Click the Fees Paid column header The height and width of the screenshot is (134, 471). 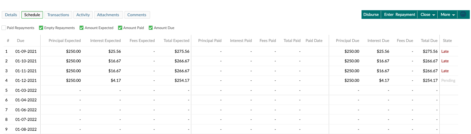pos(268,41)
